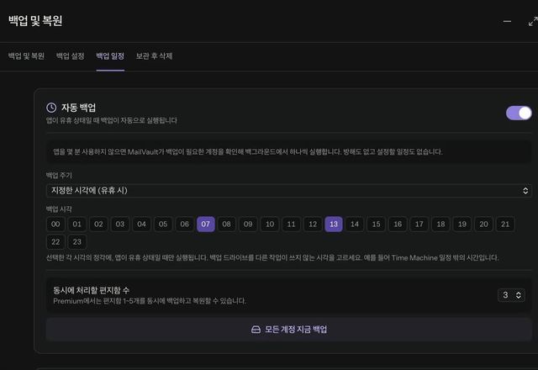Click the 백업 주기 label
Screen dimensions: 538x370
point(59,176)
